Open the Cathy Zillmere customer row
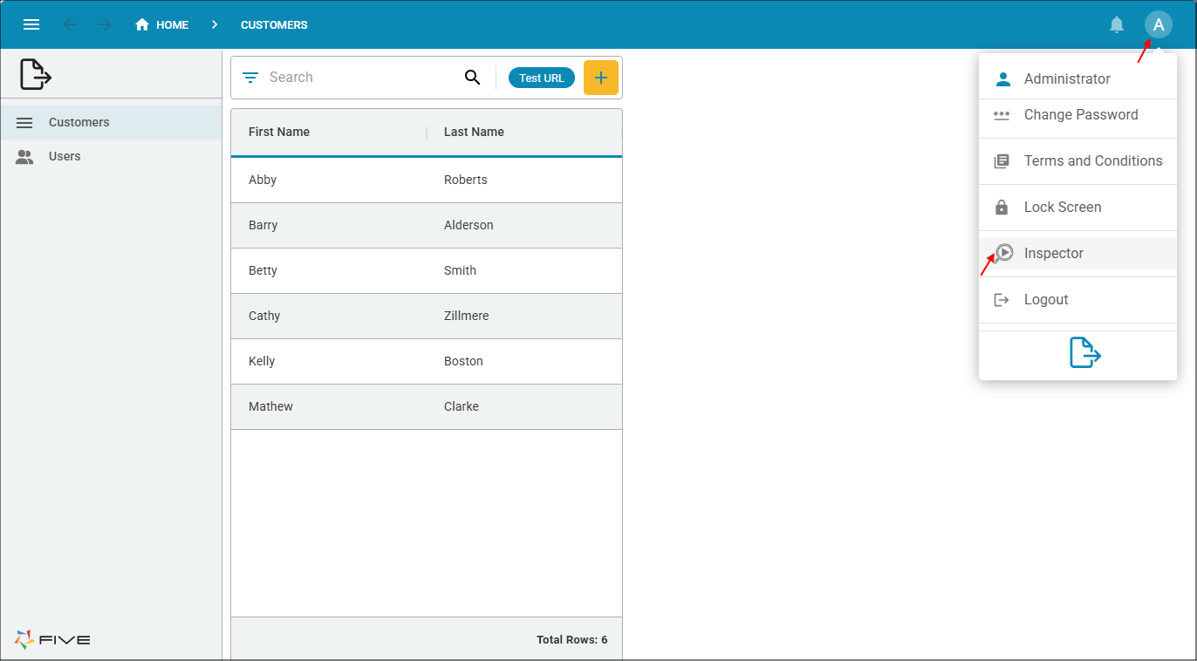Screen dimensions: 1197x661 [x=426, y=317]
